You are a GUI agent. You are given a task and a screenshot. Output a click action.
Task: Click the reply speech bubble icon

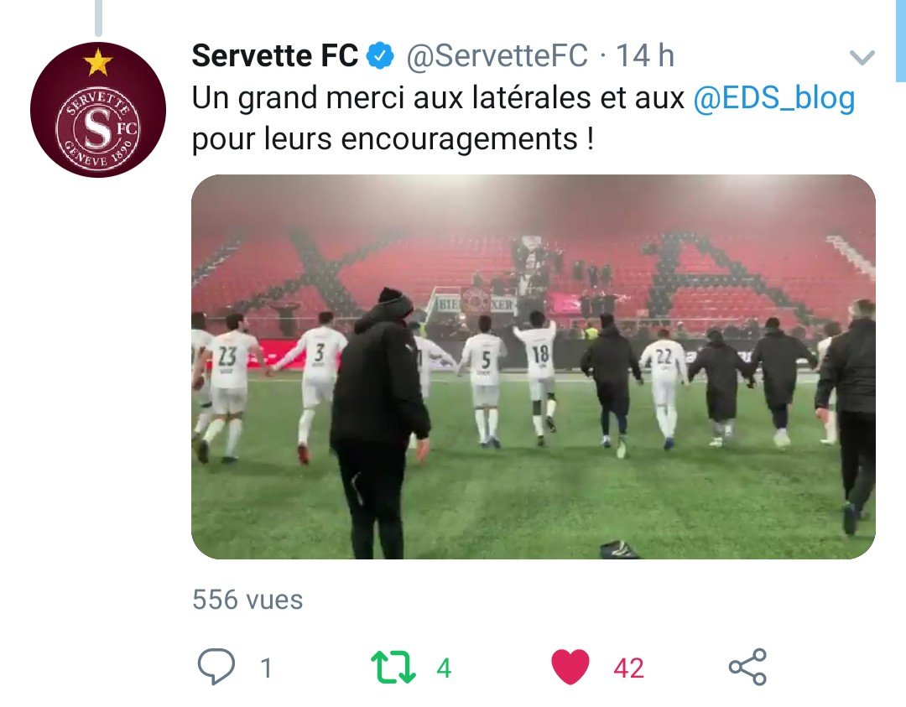click(x=216, y=666)
